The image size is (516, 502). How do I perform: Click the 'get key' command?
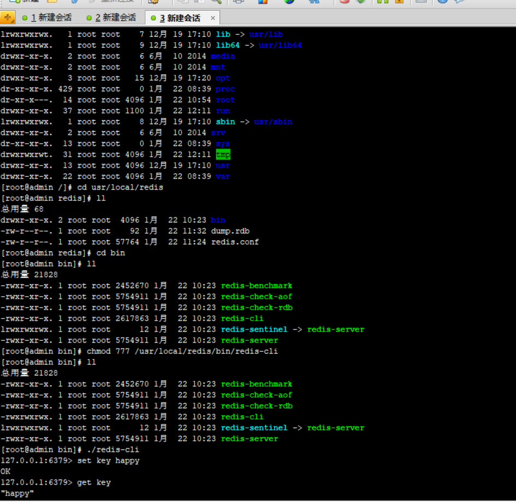point(94,482)
